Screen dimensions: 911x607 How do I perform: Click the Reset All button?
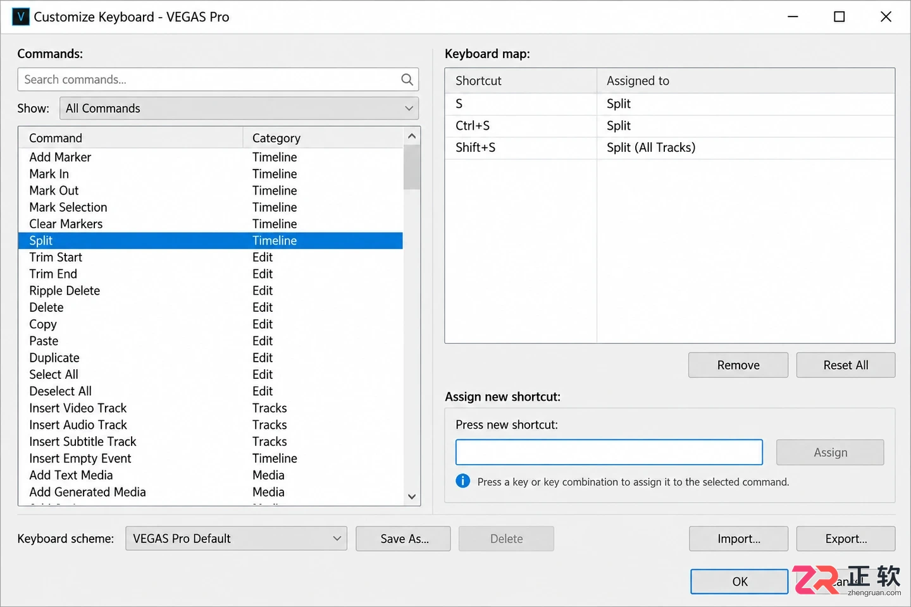pos(846,365)
